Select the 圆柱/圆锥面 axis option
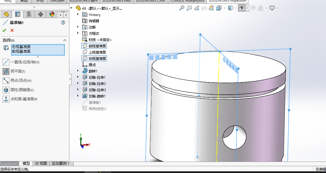The height and width of the screenshot is (173, 326). point(6,90)
